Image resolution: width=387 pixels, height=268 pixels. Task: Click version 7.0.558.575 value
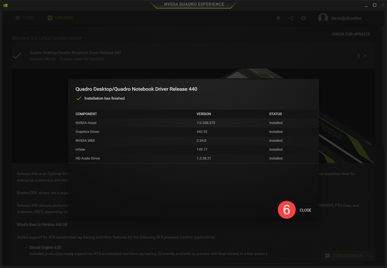206,123
